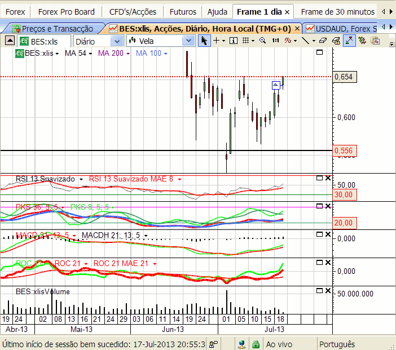The width and height of the screenshot is (396, 350).
Task: Open RSI 13 Suavizado MAE 8 menu
Action: click(x=179, y=179)
